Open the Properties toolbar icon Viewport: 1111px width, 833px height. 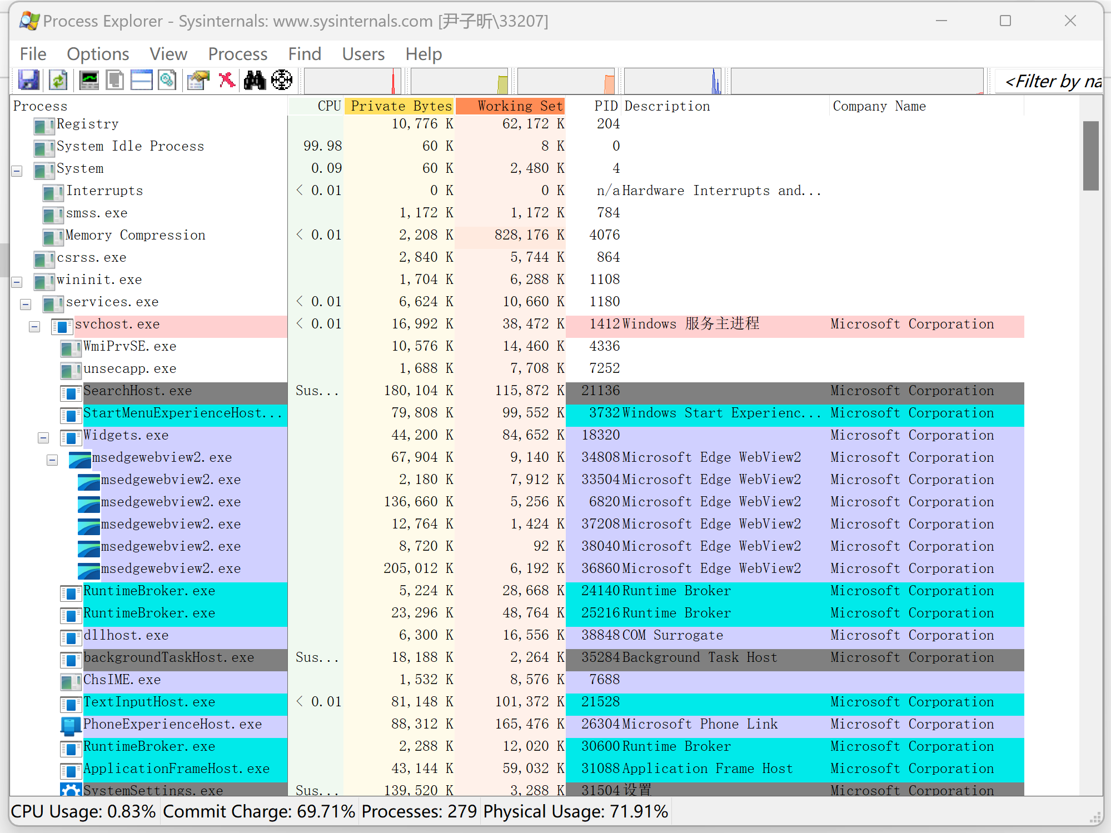[x=198, y=81]
